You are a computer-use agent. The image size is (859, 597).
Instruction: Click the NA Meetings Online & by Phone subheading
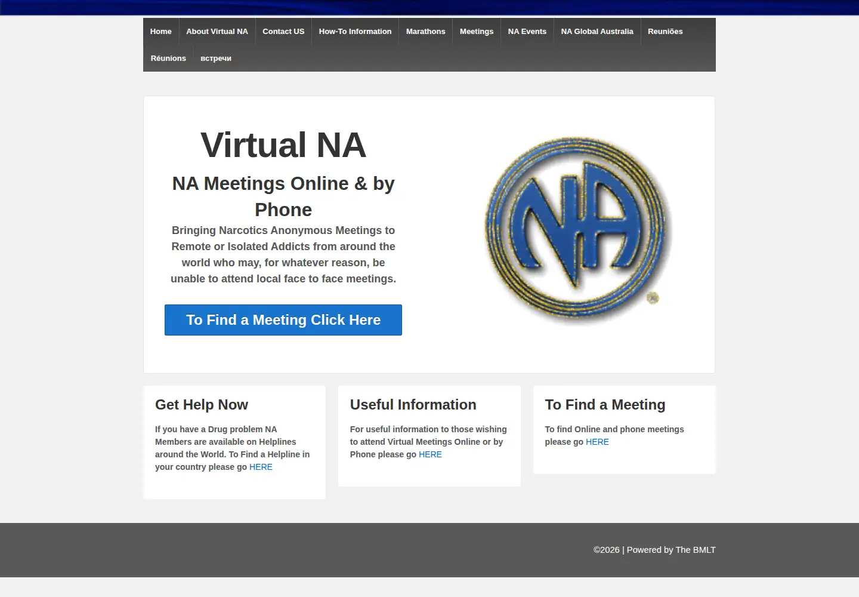pos(283,196)
